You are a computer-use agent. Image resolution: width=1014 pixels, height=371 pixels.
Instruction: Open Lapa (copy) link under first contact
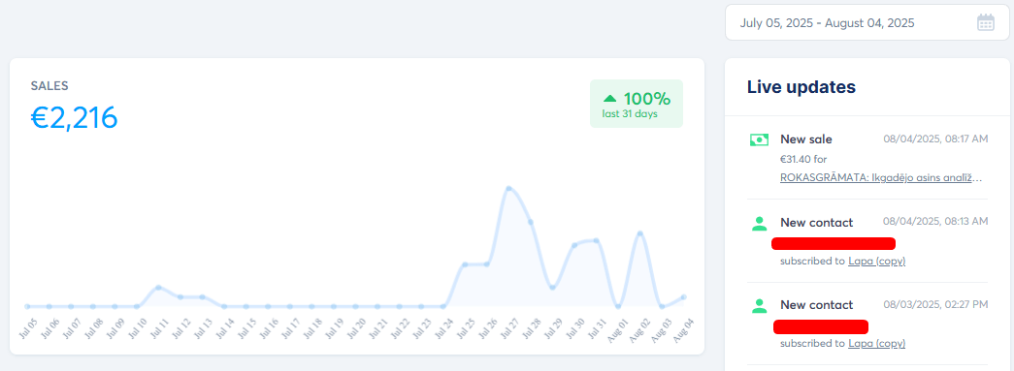click(876, 262)
